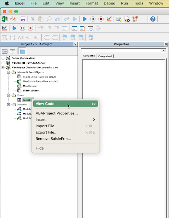Select Sheet4 (Sheet4) in project tree
169x218 pixels.
[x=31, y=90]
